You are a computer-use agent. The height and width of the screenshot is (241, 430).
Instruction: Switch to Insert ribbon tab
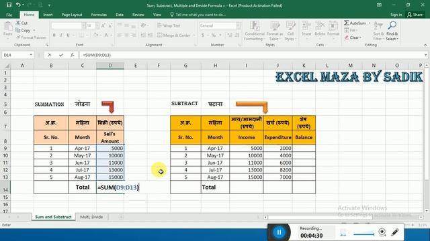coord(48,15)
